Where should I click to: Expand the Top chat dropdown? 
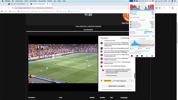[104, 38]
